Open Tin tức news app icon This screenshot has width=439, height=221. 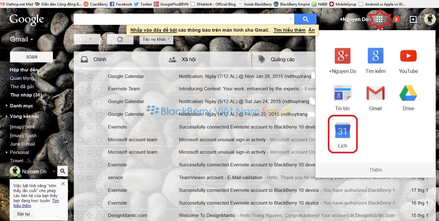pyautogui.click(x=342, y=98)
